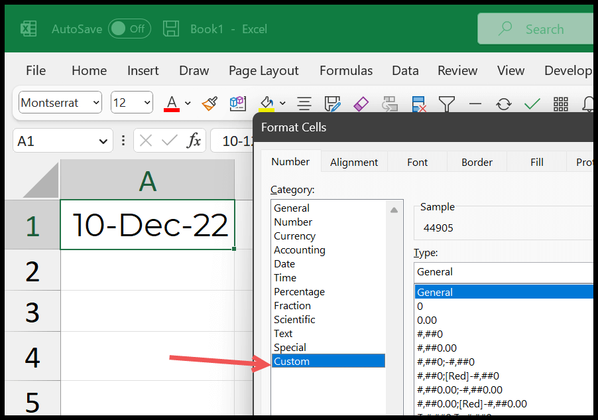Click the Category list scroll up arrow
The width and height of the screenshot is (598, 420).
pos(394,210)
